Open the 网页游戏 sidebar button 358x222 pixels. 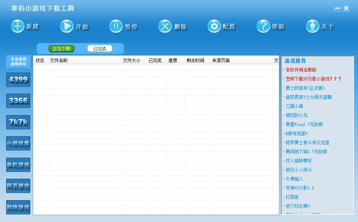[x=18, y=186]
